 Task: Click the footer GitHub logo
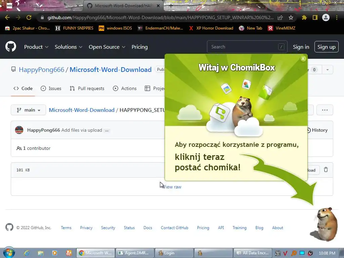click(x=9, y=227)
